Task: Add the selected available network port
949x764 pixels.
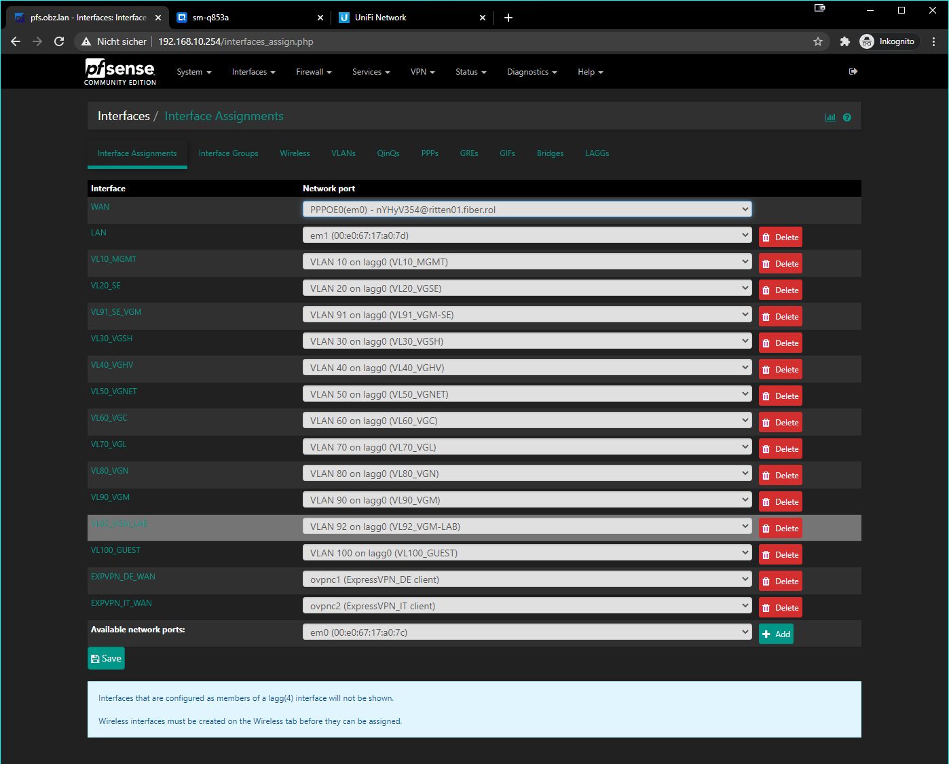Action: (x=776, y=634)
